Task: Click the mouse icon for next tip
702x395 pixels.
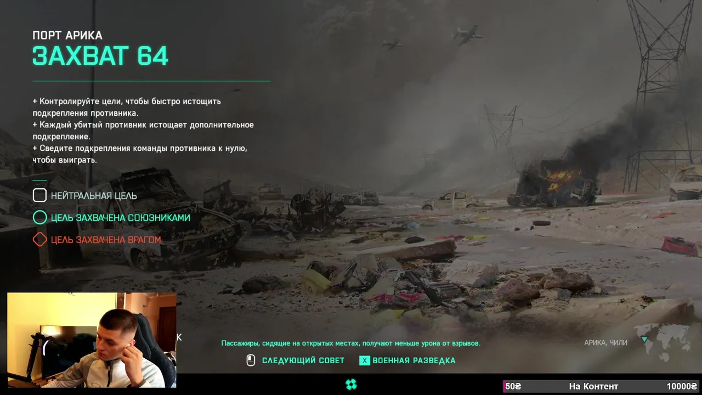Action: [x=251, y=360]
